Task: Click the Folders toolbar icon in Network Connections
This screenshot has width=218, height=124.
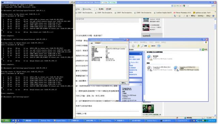Action: tap(152, 46)
